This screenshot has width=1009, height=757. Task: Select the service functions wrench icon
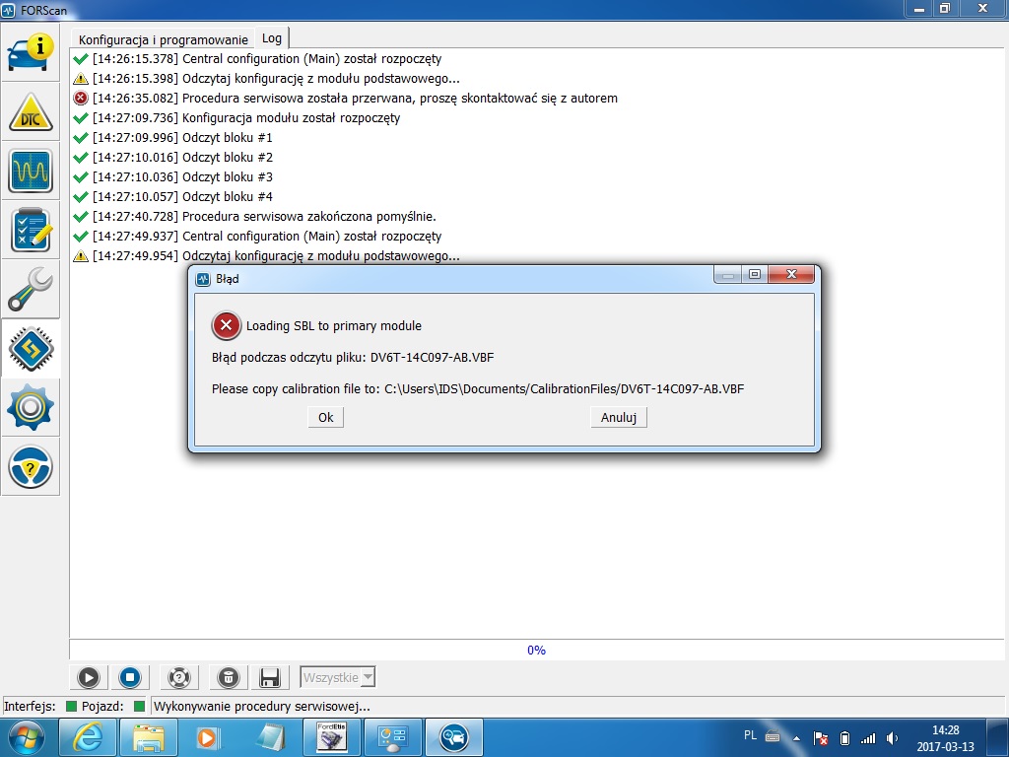(x=31, y=289)
